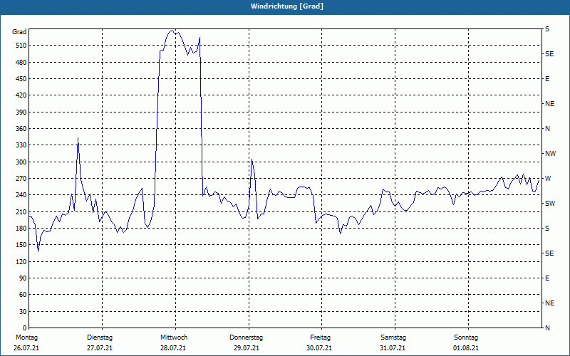Select the date label 31.07.21
This screenshot has width=570, height=356.
click(x=393, y=348)
